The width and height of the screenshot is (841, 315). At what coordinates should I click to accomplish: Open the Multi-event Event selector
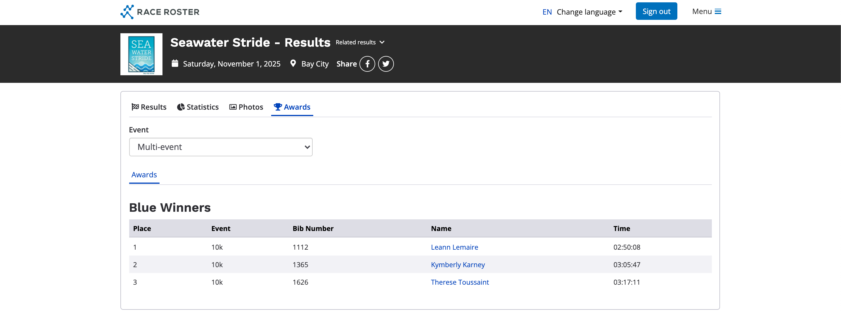221,147
